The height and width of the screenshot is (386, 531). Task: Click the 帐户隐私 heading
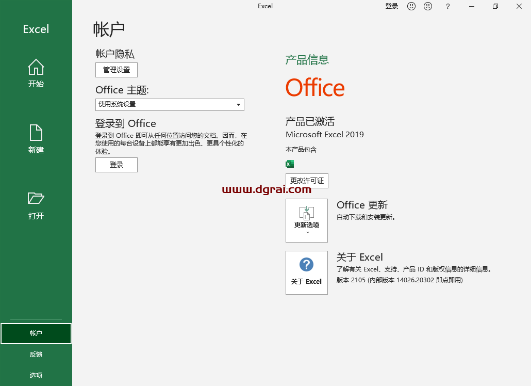click(x=115, y=54)
